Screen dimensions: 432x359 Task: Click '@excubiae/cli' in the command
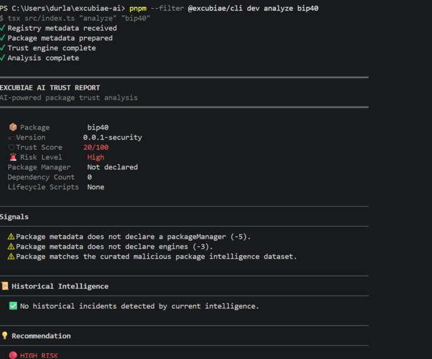215,8
